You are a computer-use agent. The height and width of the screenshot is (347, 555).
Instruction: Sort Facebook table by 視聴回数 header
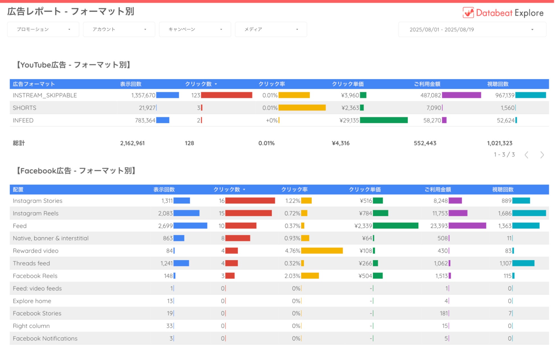point(503,190)
